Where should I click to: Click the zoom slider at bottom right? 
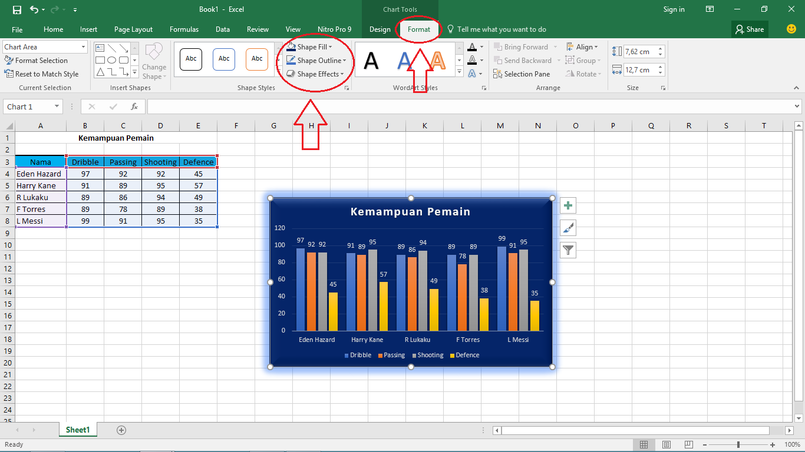click(738, 445)
